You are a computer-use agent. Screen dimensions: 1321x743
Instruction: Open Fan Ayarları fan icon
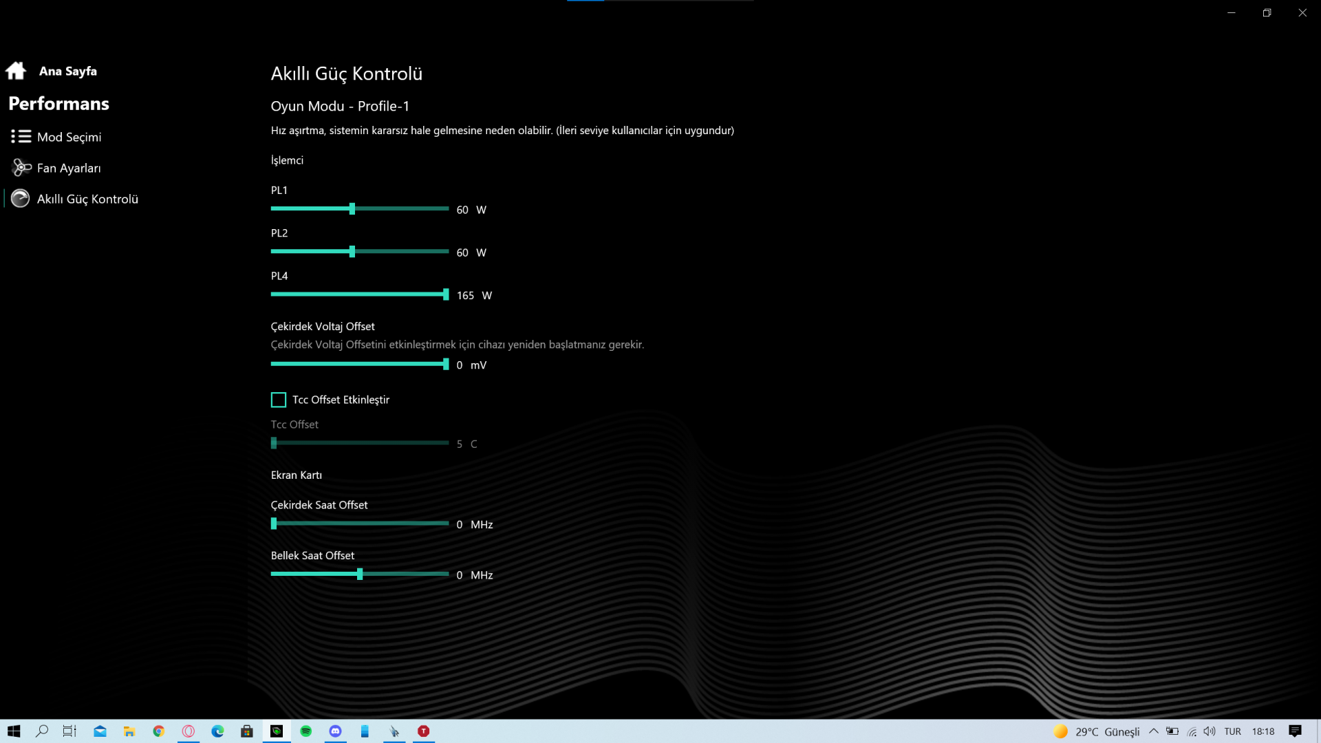pyautogui.click(x=21, y=168)
